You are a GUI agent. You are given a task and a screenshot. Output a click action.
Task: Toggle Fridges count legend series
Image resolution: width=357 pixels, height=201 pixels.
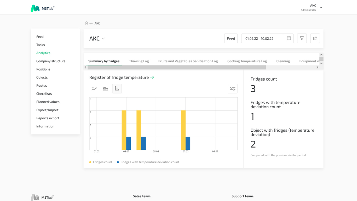click(x=101, y=162)
